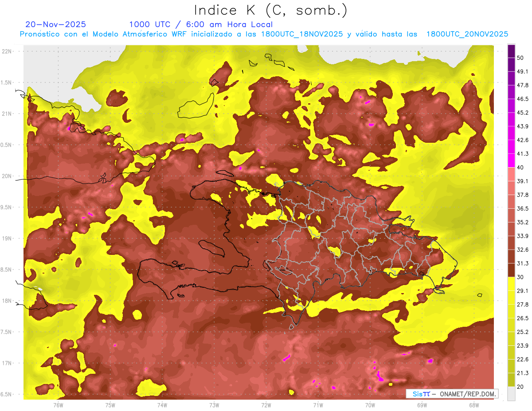Click the bright magenta legend swatch between 40 and 41.3
The width and height of the screenshot is (532, 411).
[512, 160]
